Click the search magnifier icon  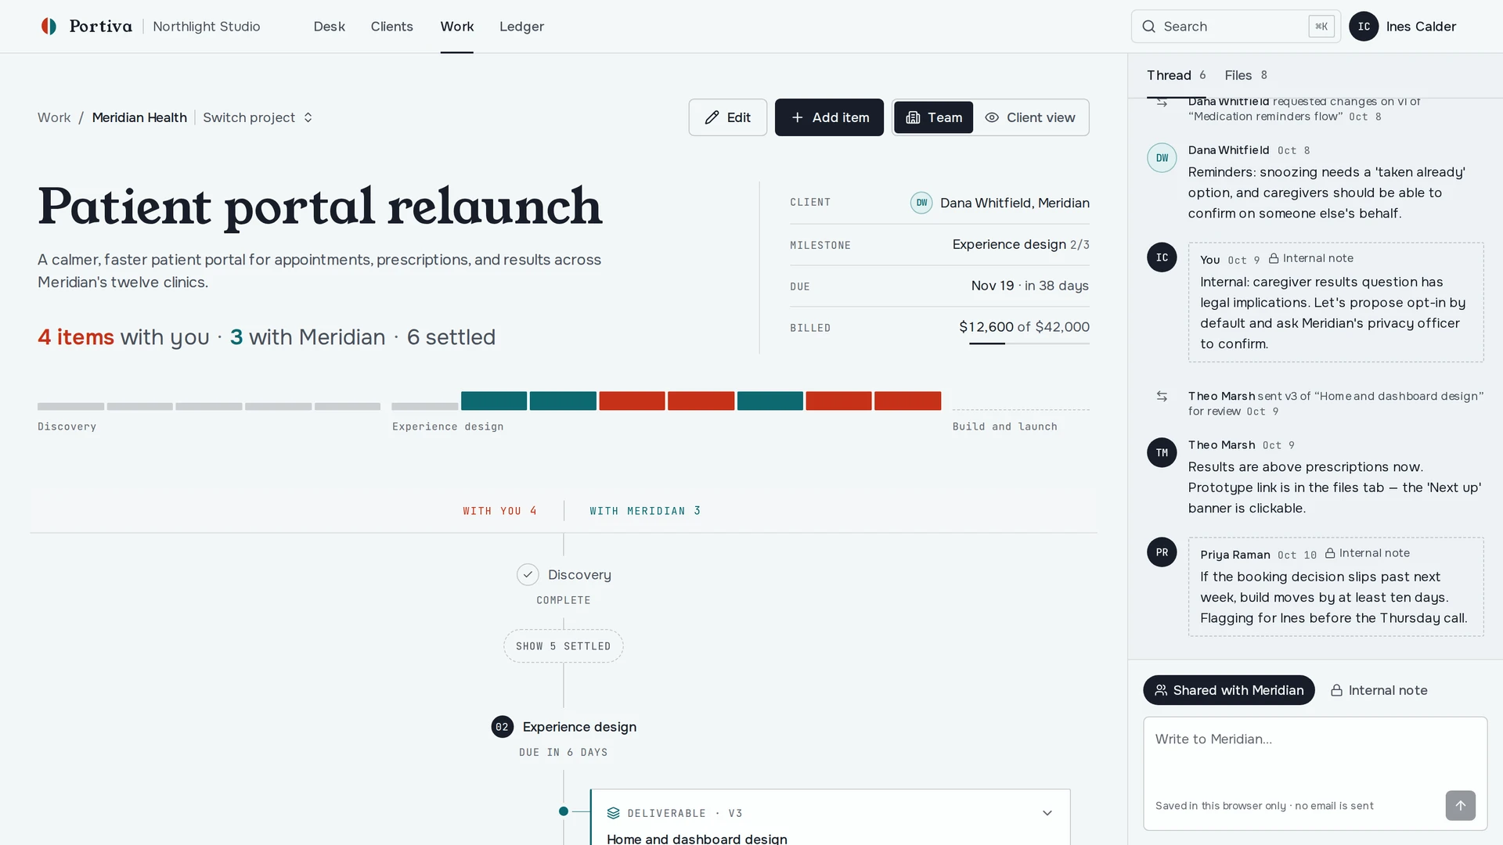(x=1148, y=27)
